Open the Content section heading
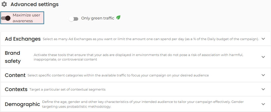The width and height of the screenshot is (271, 112). 15,75
